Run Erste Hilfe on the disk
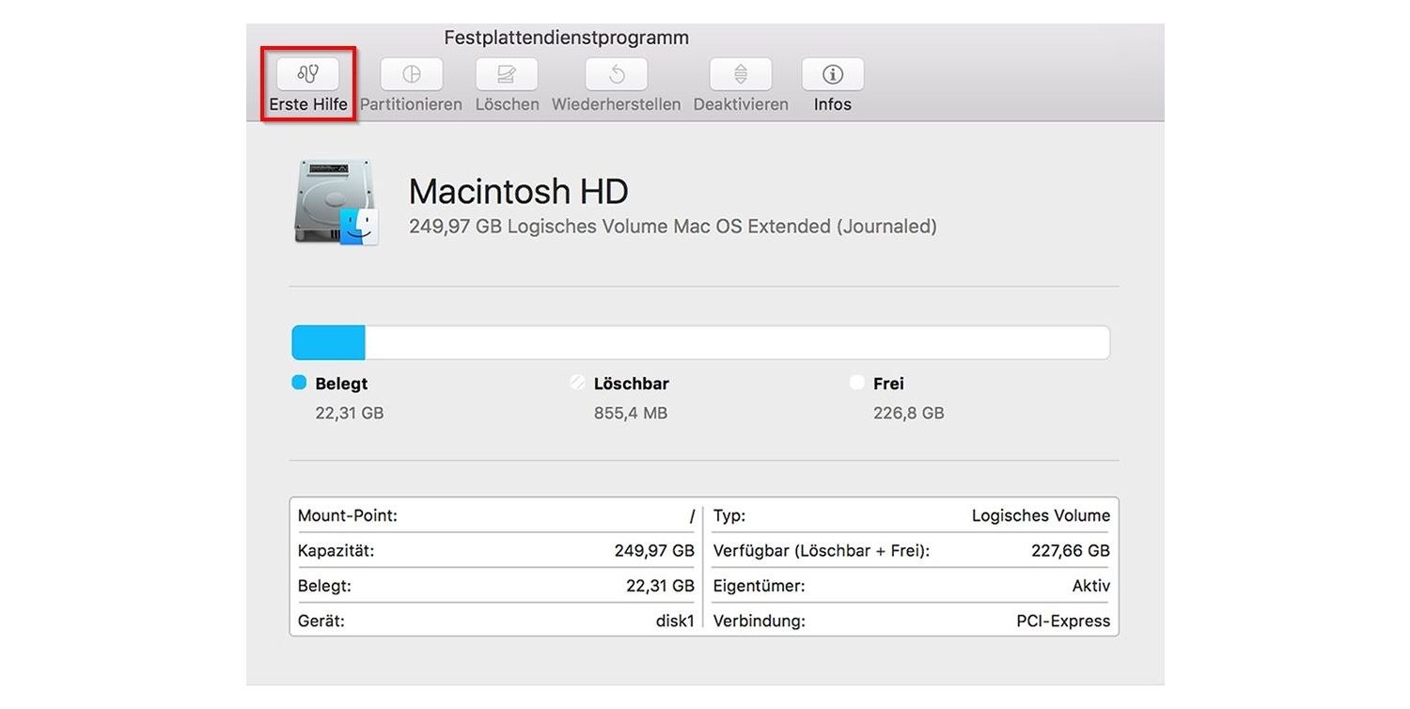This screenshot has width=1410, height=709. (x=308, y=74)
